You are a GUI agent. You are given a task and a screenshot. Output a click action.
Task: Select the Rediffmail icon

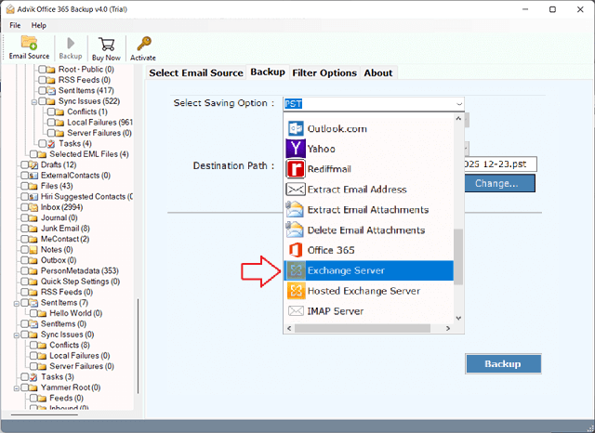pos(296,169)
